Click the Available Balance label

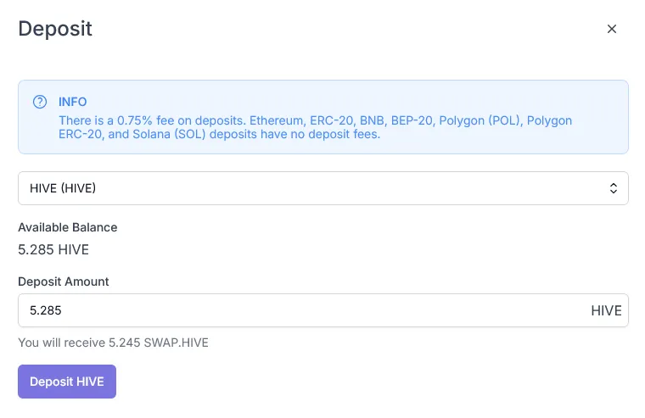click(x=67, y=227)
